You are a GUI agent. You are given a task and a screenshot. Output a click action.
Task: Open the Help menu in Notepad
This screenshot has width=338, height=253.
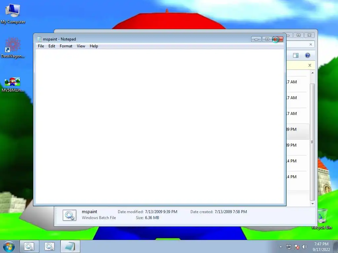click(94, 46)
